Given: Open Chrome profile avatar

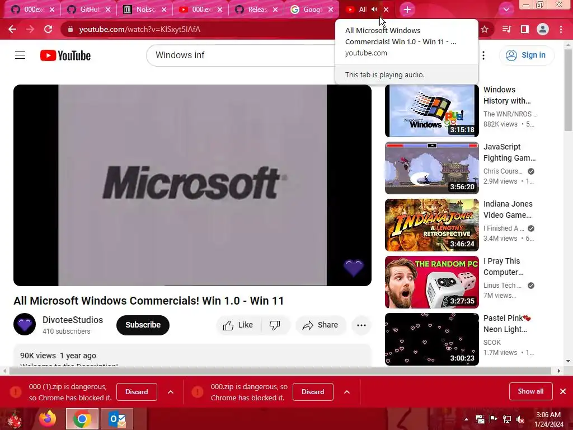Looking at the screenshot, I should point(543,29).
